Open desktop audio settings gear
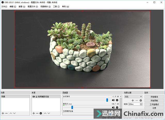The image size is (165, 120). click(117, 100)
